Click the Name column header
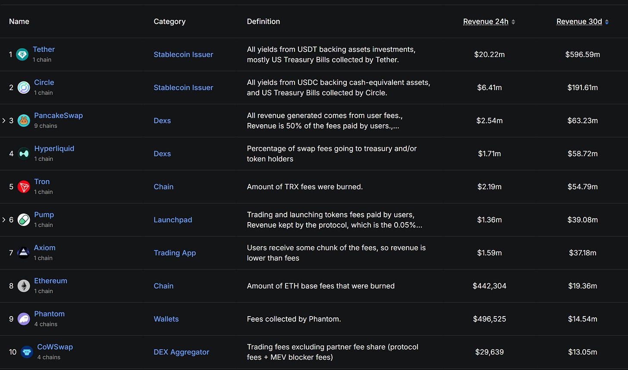The width and height of the screenshot is (628, 370). 19,22
